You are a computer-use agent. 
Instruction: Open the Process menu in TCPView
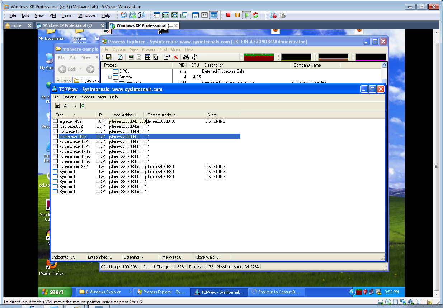(x=87, y=97)
